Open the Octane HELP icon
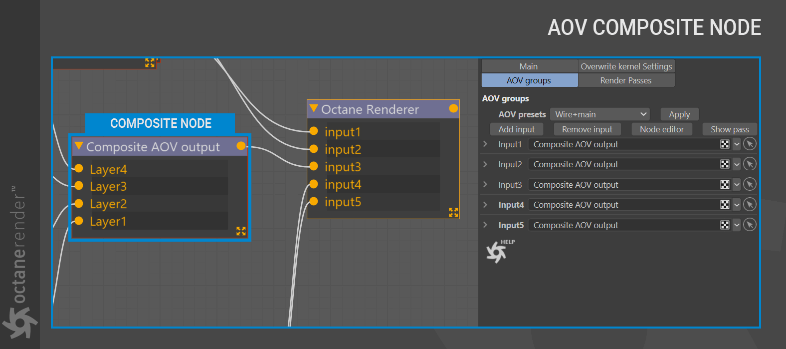Image resolution: width=786 pixels, height=349 pixels. coord(500,251)
